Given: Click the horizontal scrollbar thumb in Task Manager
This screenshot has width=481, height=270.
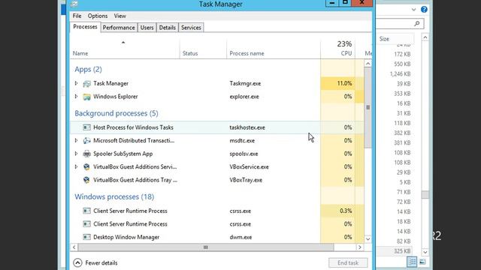Looking at the screenshot, I should (x=205, y=247).
